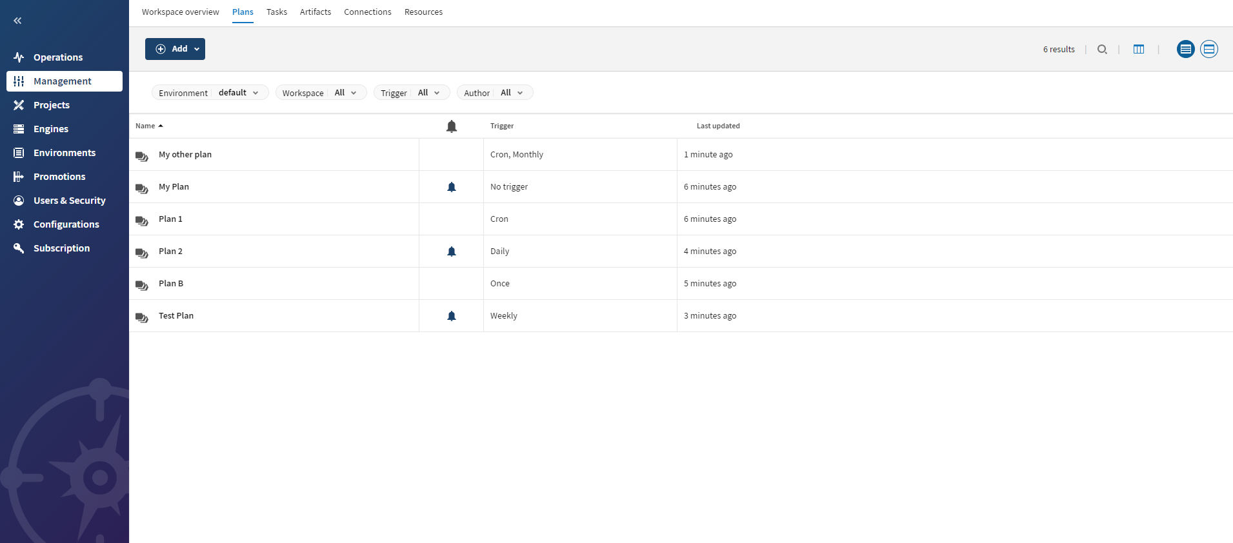Open the plan named Plan 2
1233x543 pixels.
170,252
